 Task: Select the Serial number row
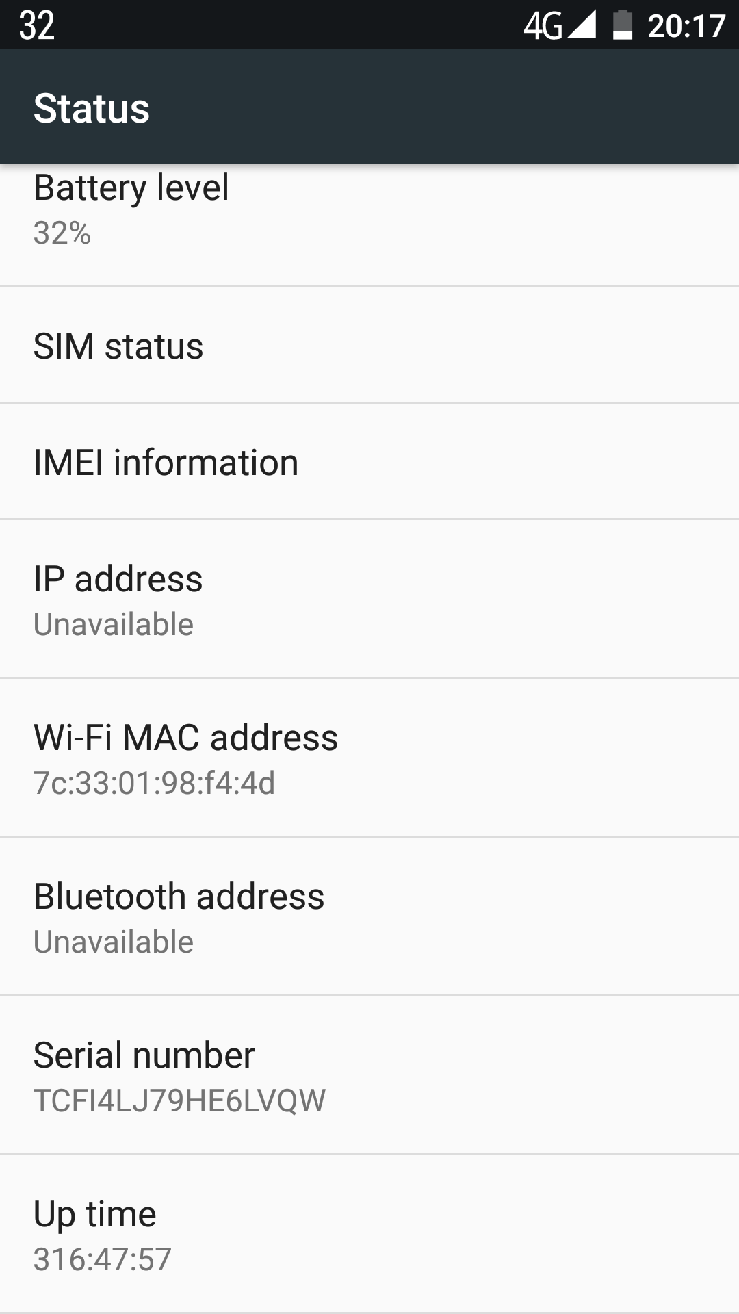(x=369, y=1076)
